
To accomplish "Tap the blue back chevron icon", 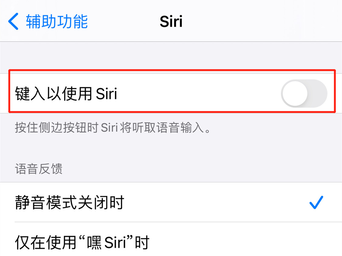I will coord(13,21).
